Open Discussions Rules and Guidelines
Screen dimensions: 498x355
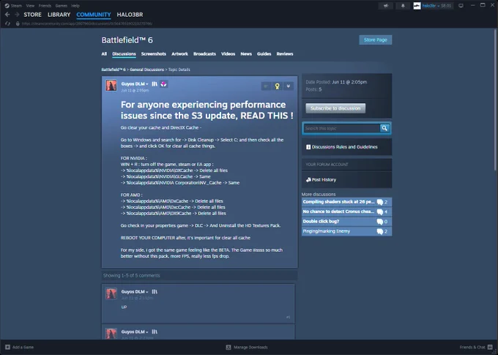(x=345, y=147)
